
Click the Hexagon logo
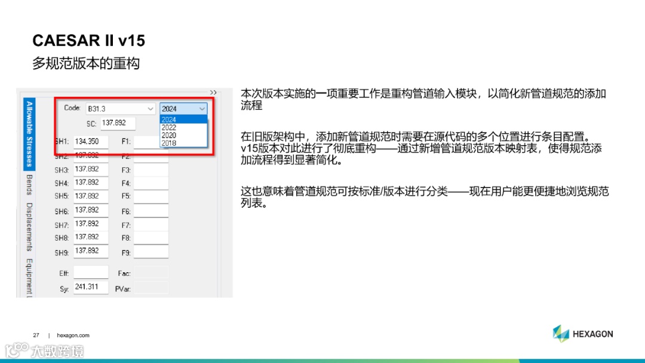point(583,333)
